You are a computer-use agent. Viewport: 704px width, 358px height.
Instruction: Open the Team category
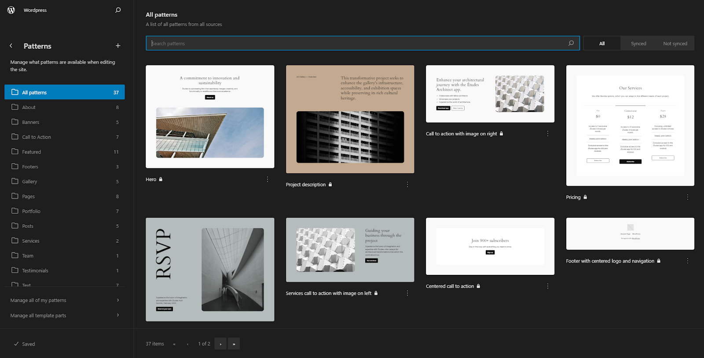click(x=65, y=256)
